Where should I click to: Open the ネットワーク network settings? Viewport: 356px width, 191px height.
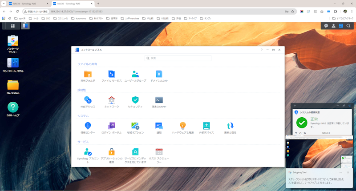(112, 102)
